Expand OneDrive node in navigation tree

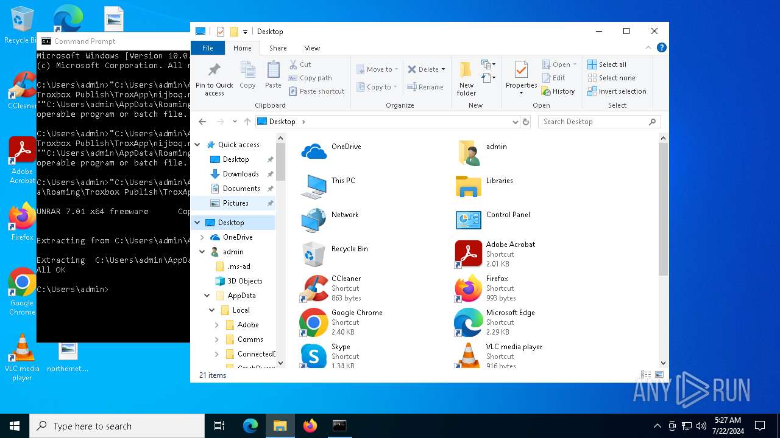click(202, 237)
